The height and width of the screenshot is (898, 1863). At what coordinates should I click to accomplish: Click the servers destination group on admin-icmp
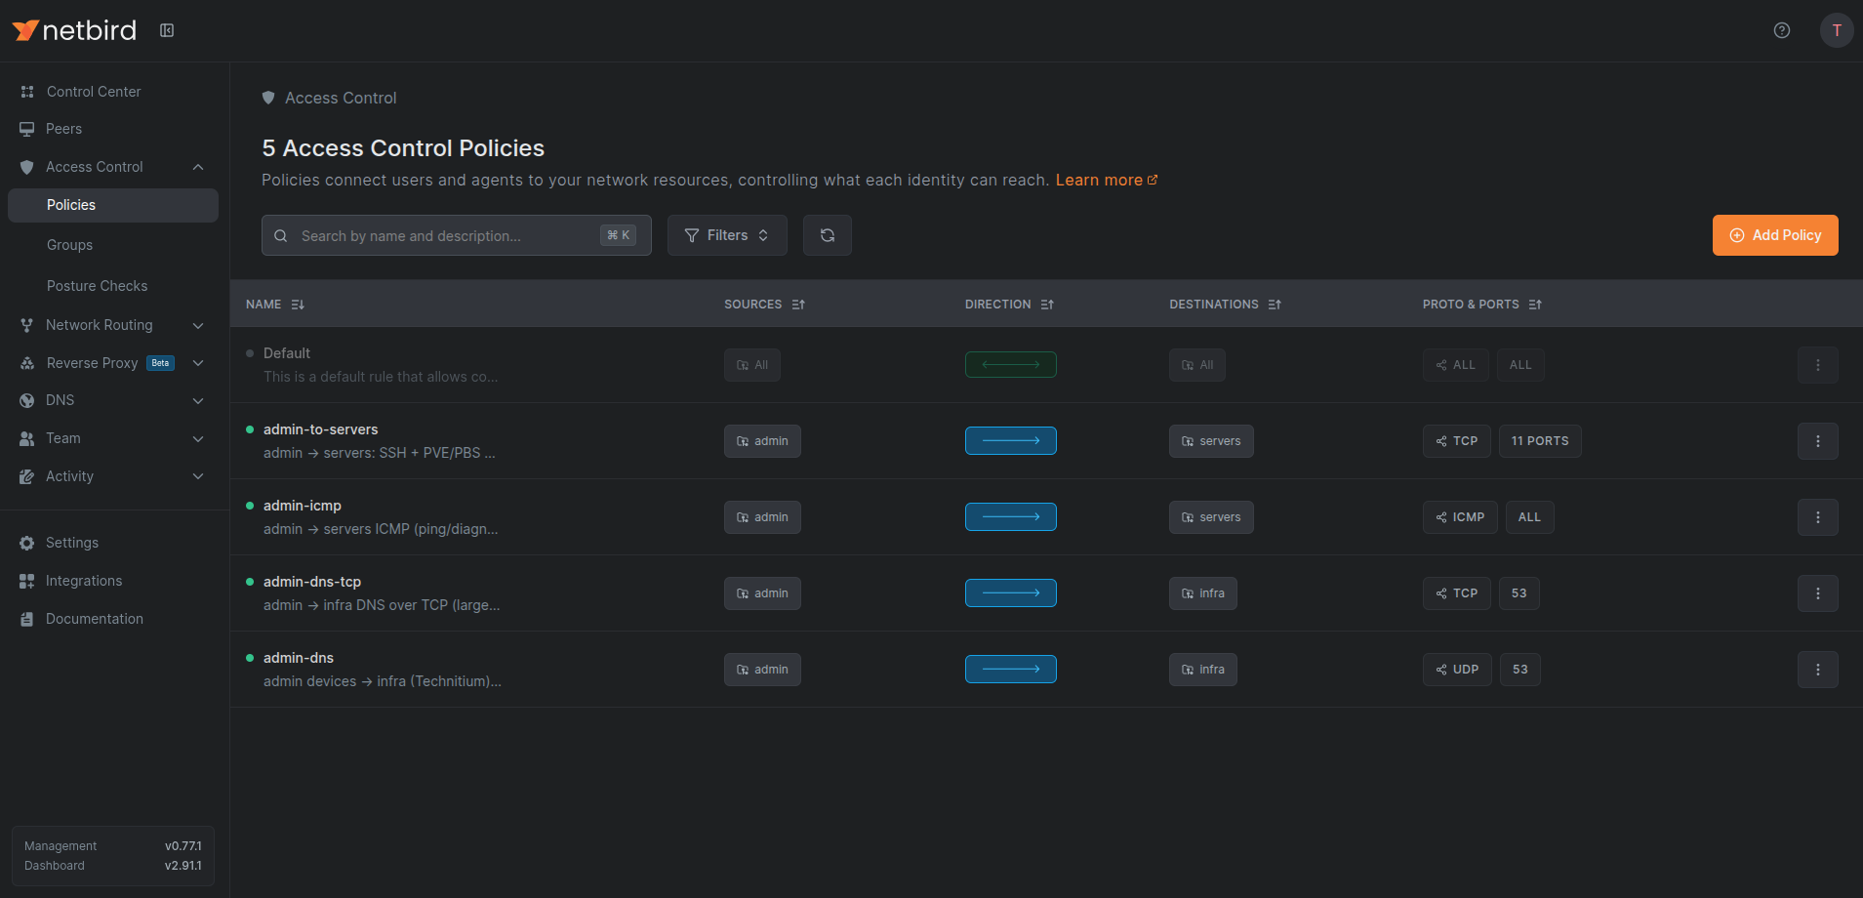click(x=1211, y=517)
